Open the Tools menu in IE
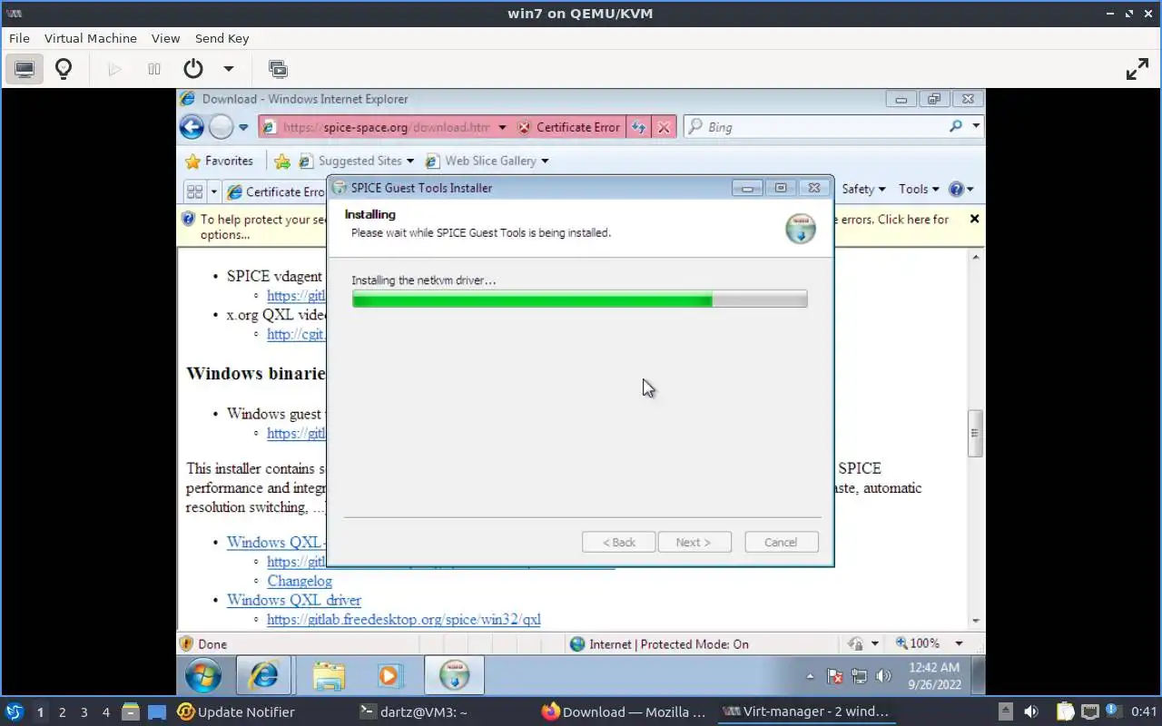Viewport: 1162px width, 726px height. [x=919, y=189]
